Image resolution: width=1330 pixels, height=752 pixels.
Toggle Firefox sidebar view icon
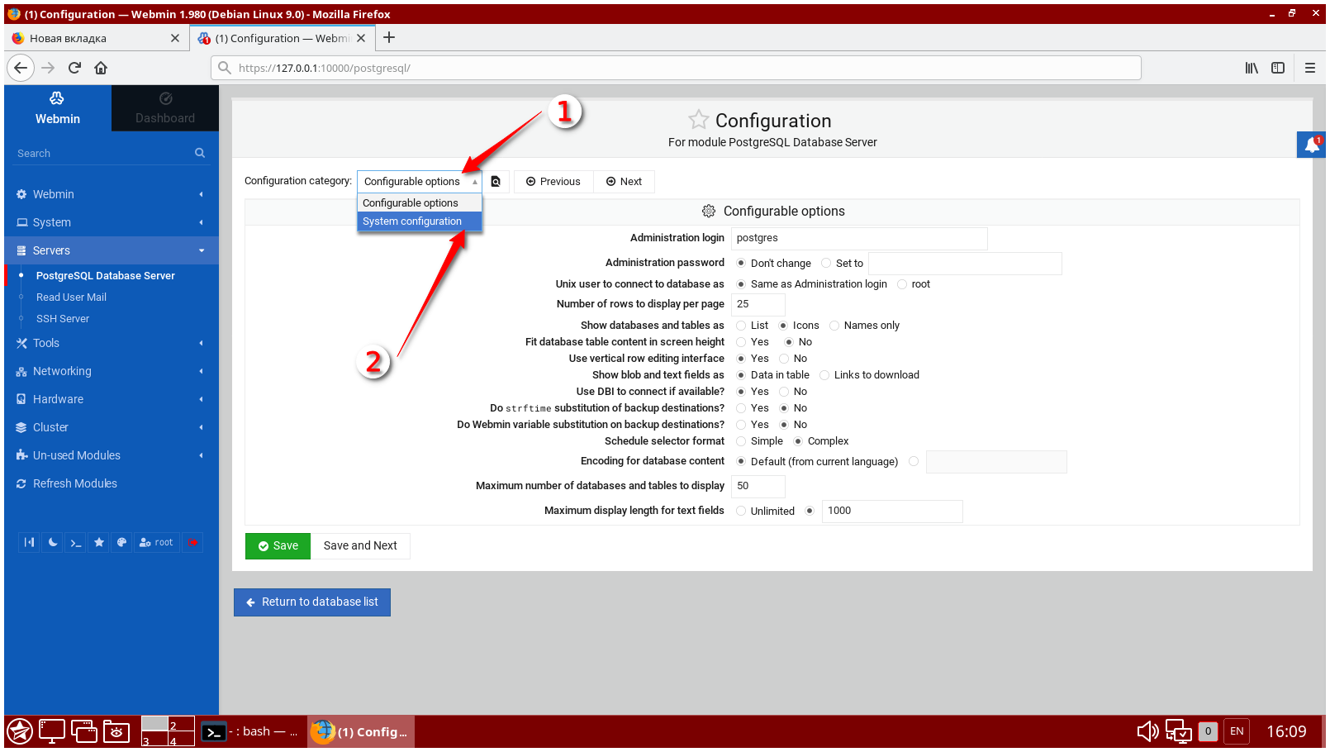click(1278, 68)
